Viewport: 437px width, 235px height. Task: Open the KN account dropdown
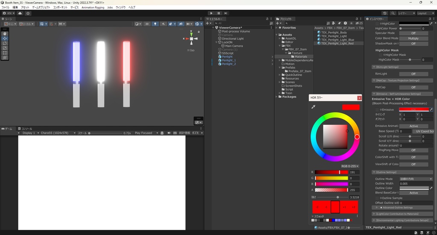pos(9,13)
